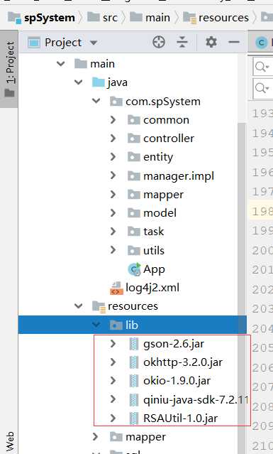Click the lower replace field magnifier in editor

tap(262, 87)
